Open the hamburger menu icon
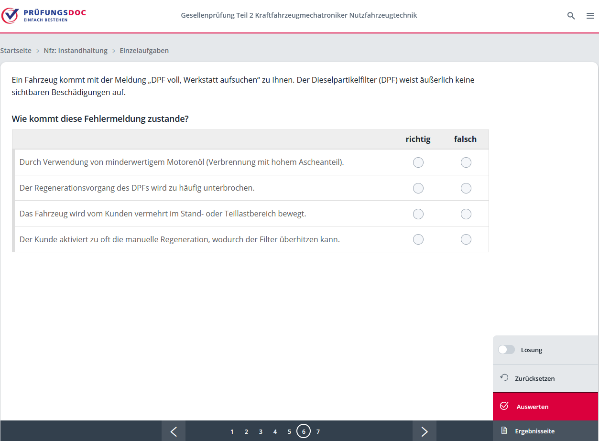 pyautogui.click(x=590, y=16)
